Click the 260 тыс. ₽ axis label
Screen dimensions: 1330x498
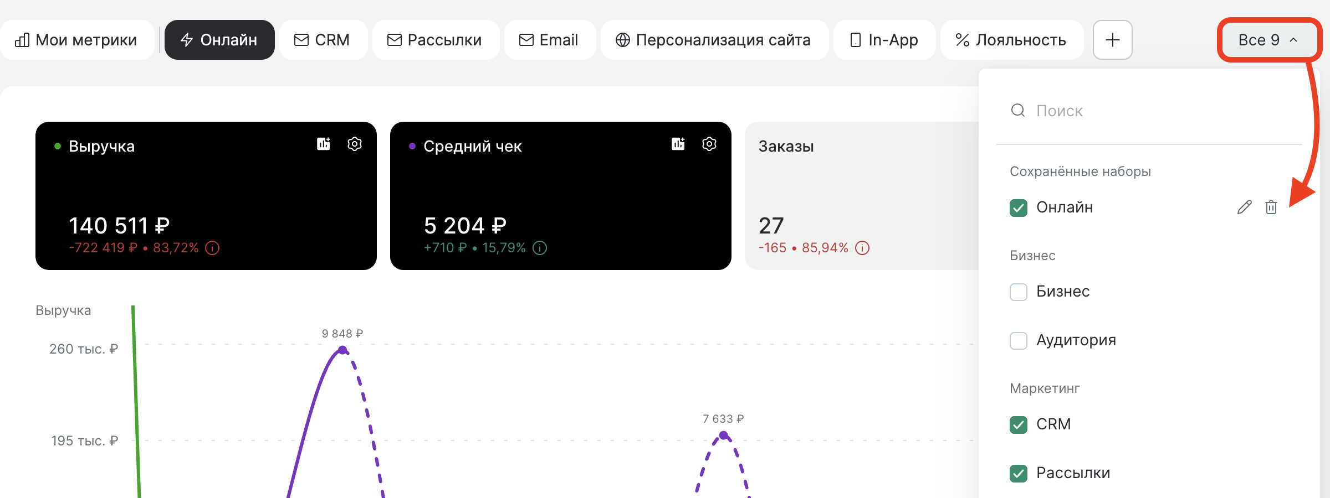click(84, 349)
